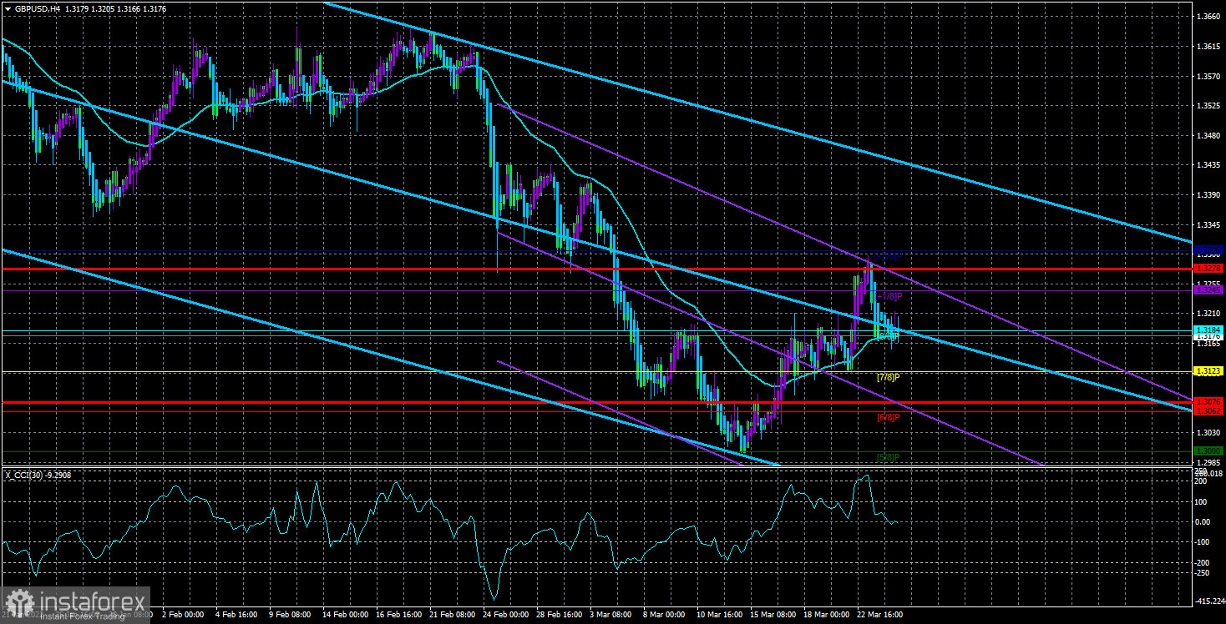Image resolution: width=1226 pixels, height=624 pixels.
Task: Click the GBPUSD,H4 symbol title
Action: [38, 8]
